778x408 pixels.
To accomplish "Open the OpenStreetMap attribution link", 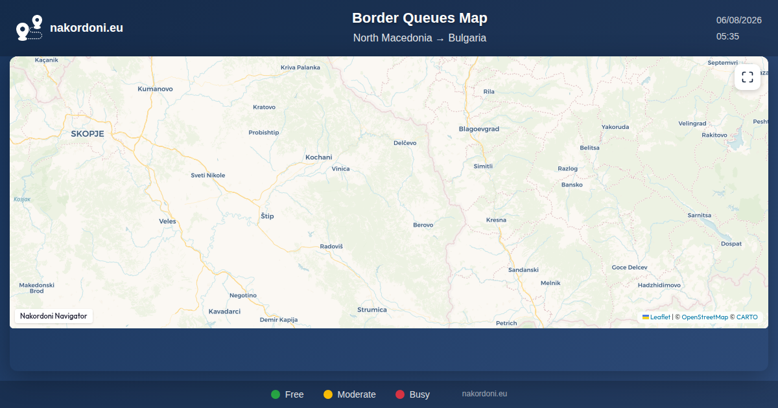I will click(x=705, y=317).
